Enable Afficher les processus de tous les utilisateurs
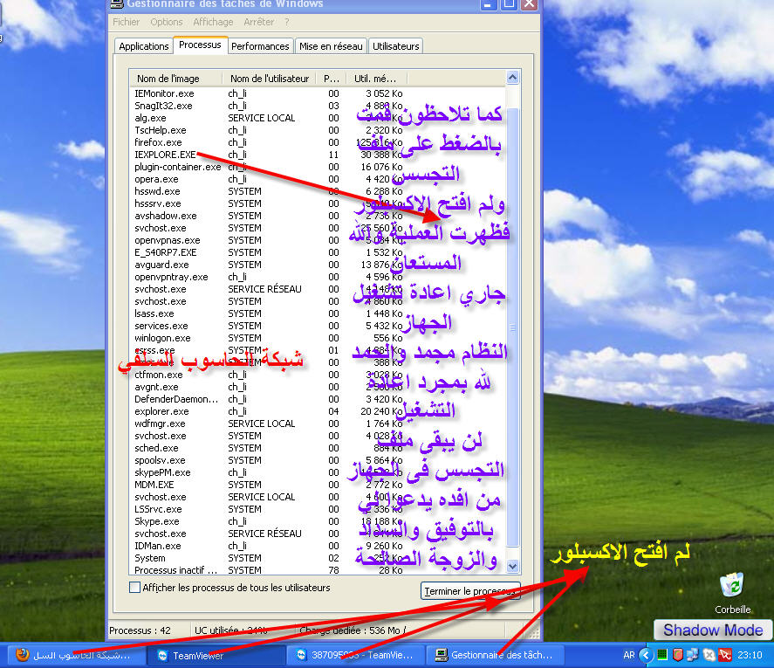The width and height of the screenshot is (774, 668). point(134,589)
